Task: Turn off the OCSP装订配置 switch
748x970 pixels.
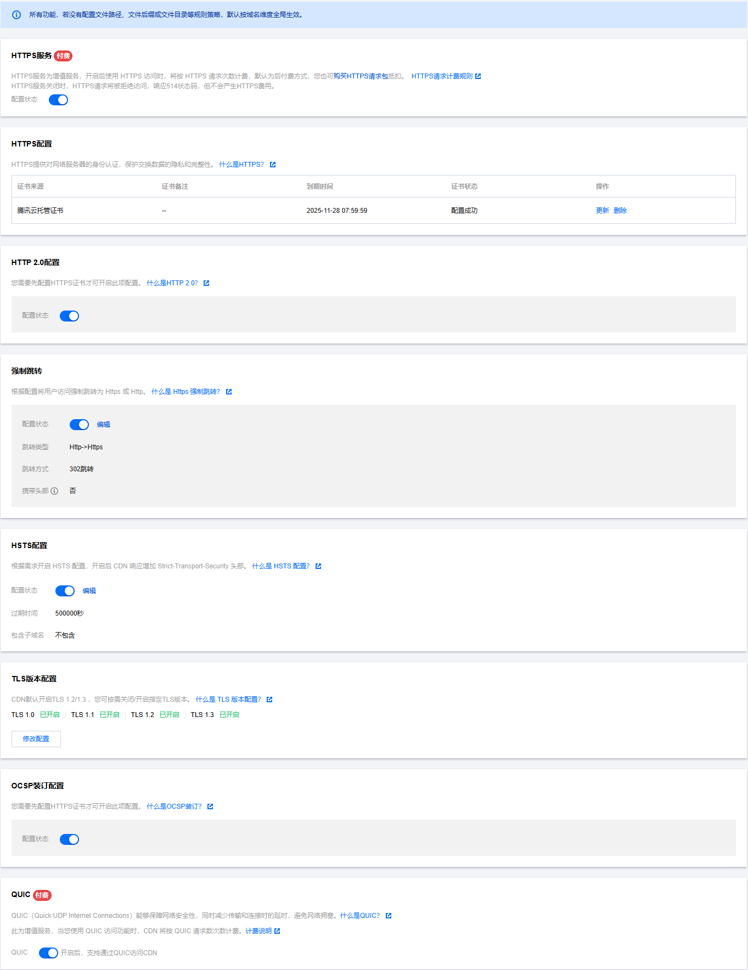Action: point(69,839)
